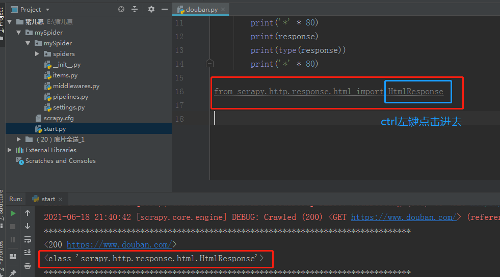500x277 pixels.
Task: Collapse the inner mySpider package
Action: tap(28, 43)
